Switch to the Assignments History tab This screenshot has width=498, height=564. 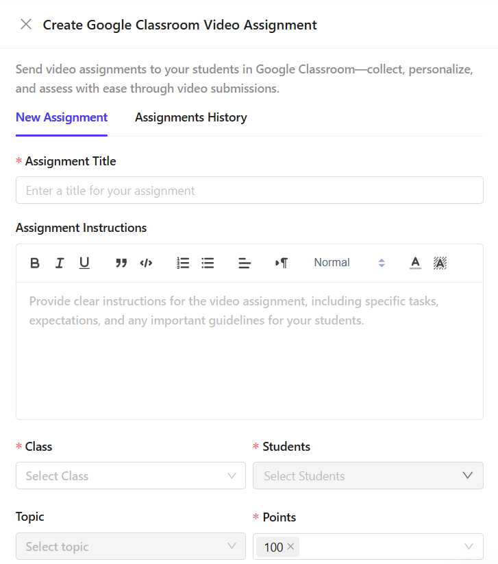pyautogui.click(x=190, y=117)
